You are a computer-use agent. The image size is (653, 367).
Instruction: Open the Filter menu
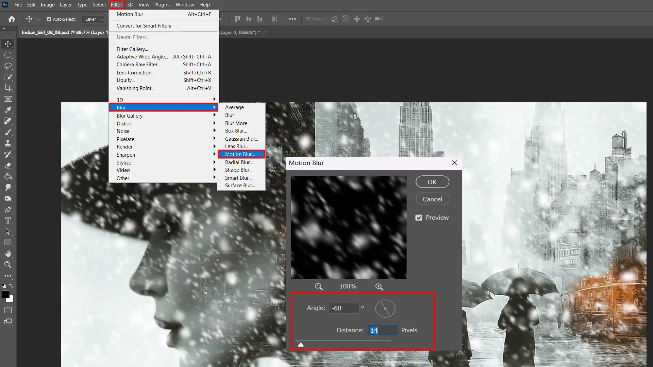pyautogui.click(x=117, y=4)
